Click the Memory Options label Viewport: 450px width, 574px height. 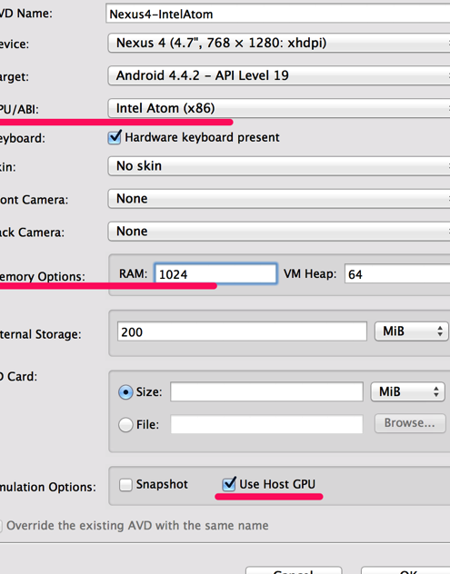click(x=42, y=276)
